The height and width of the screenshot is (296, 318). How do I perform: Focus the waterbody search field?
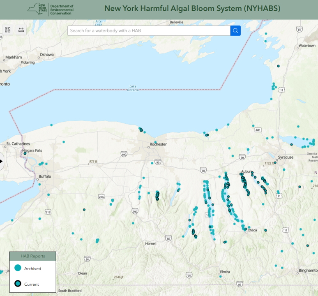[x=149, y=31]
